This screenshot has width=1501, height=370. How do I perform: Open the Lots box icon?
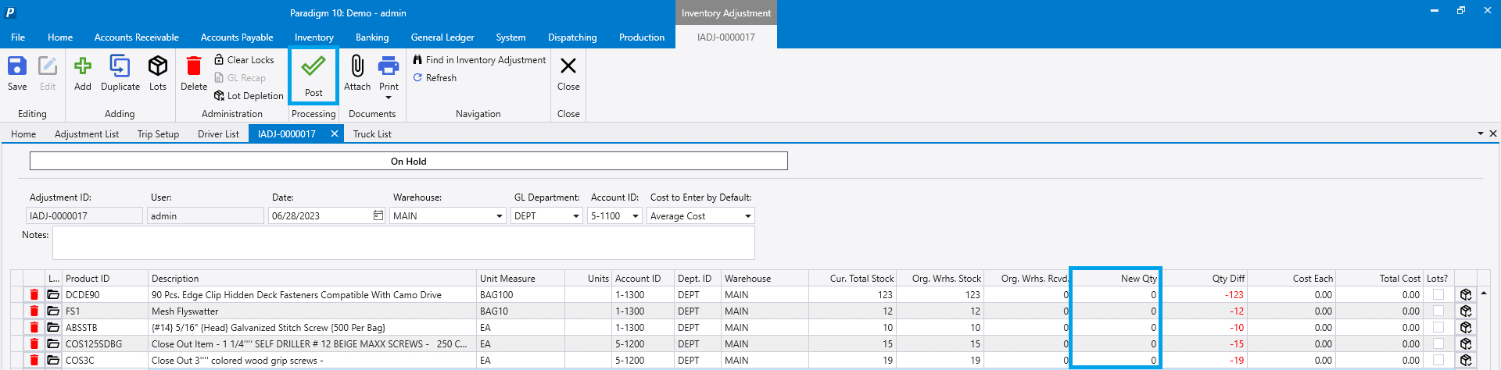158,67
